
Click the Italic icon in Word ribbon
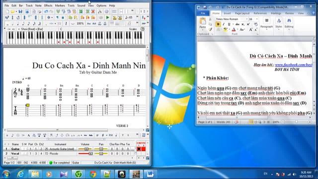[224, 24]
